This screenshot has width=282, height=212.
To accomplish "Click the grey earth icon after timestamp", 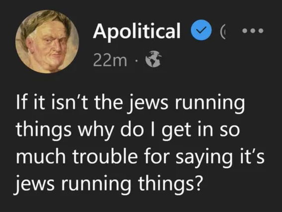I will [x=153, y=59].
